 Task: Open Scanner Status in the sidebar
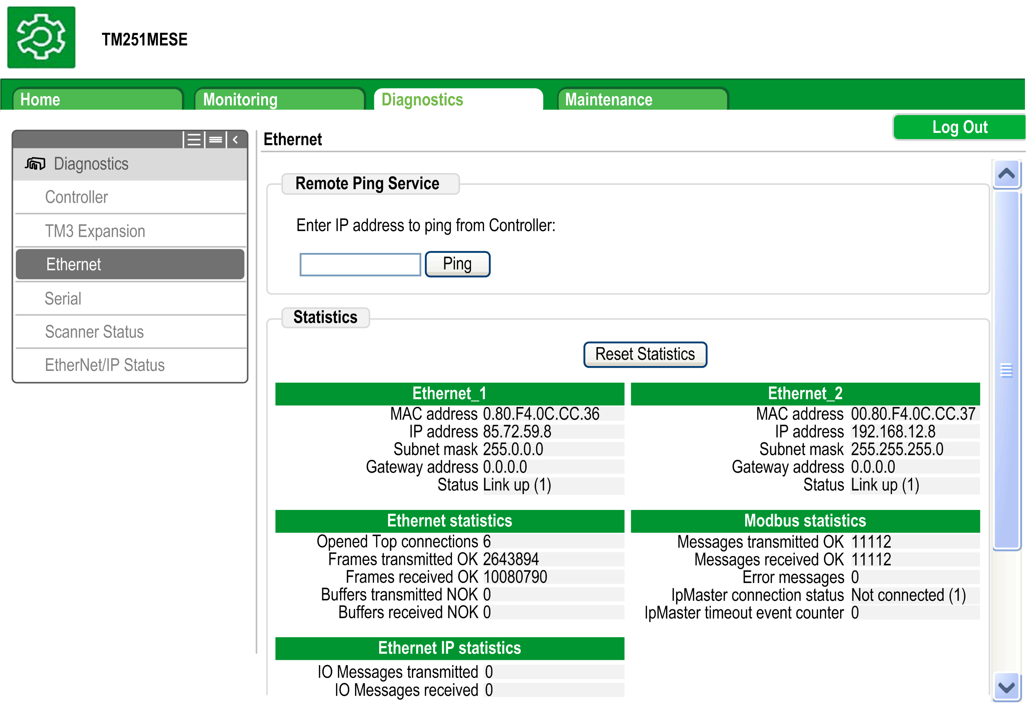[x=130, y=332]
